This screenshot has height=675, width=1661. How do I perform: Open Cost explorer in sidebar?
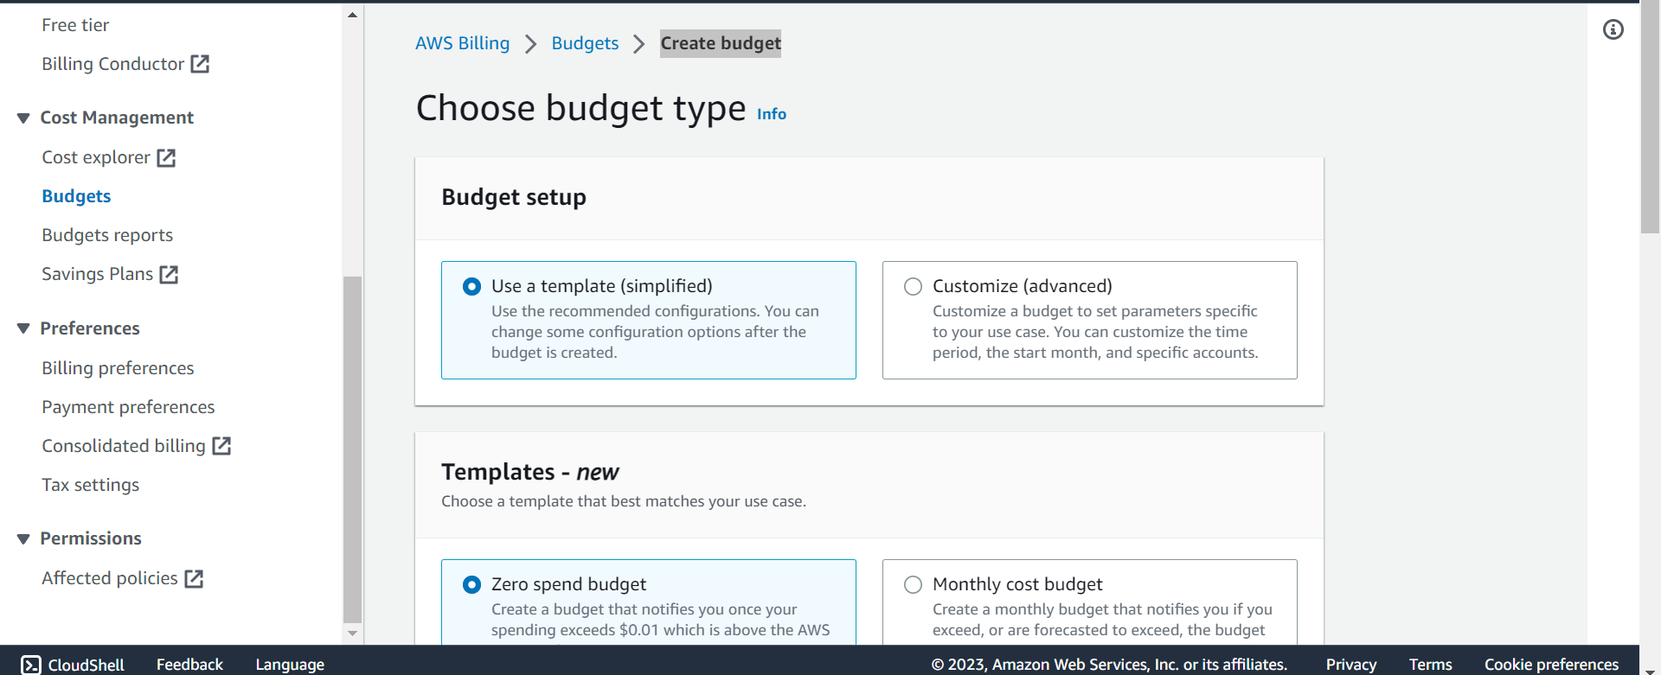[x=96, y=157]
